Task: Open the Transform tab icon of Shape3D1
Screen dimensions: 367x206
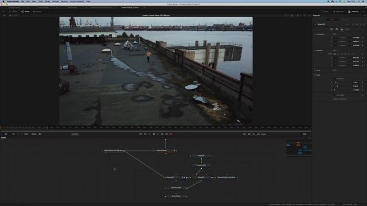Action: (x=342, y=29)
